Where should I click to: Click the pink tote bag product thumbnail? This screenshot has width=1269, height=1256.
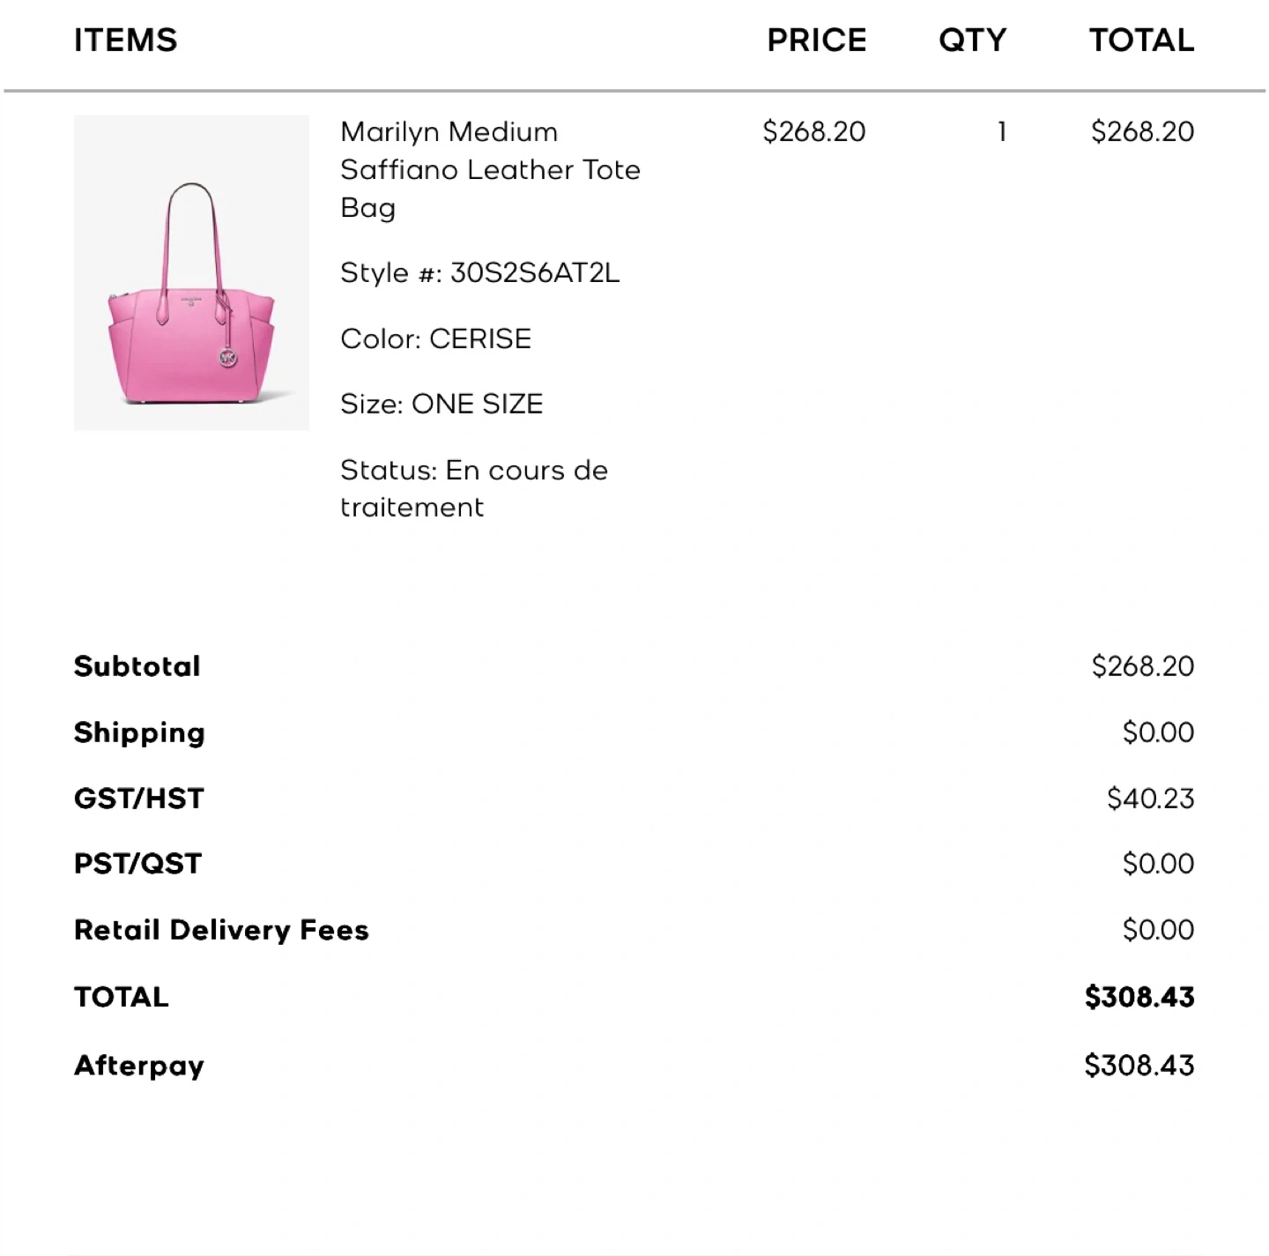pyautogui.click(x=191, y=272)
